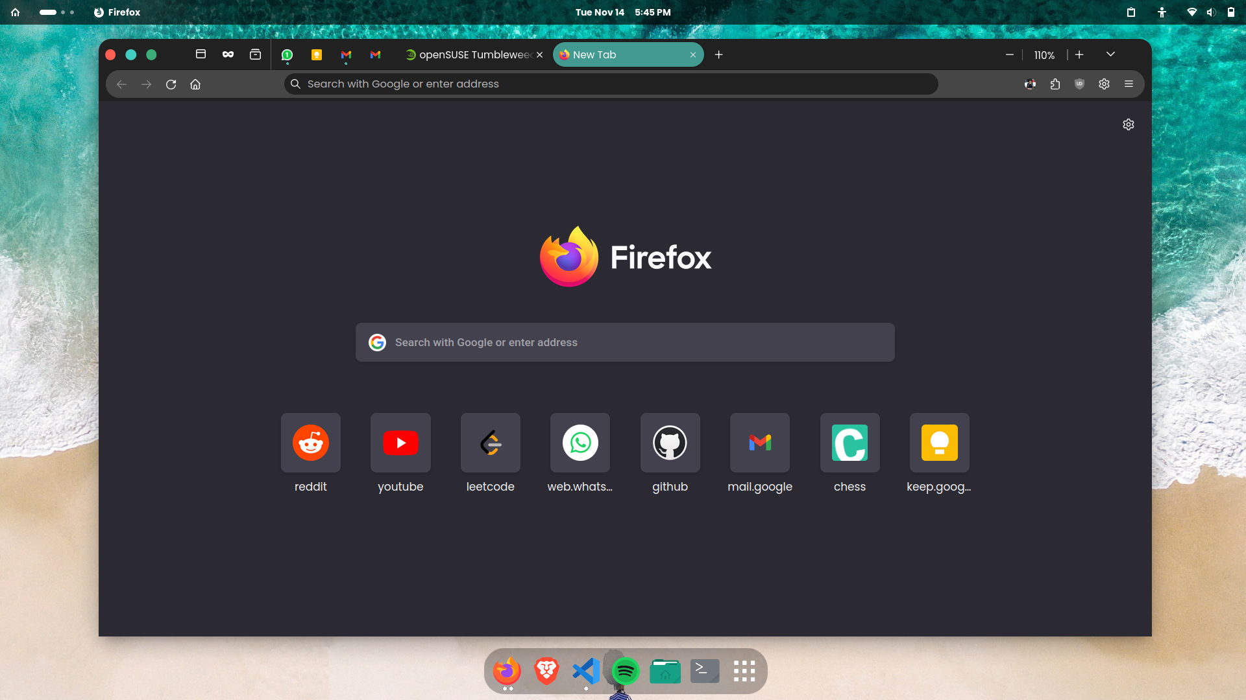Open the chess shortcut tile

pyautogui.click(x=849, y=443)
